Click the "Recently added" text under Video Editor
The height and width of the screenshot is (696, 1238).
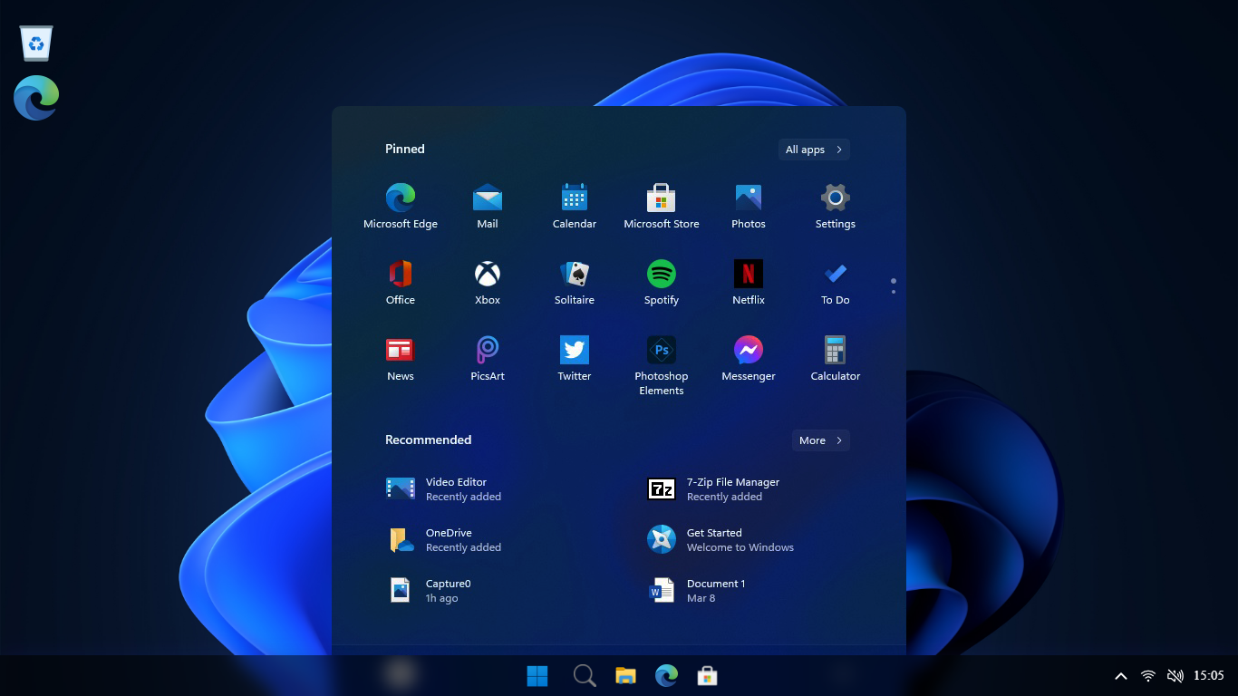coord(463,497)
